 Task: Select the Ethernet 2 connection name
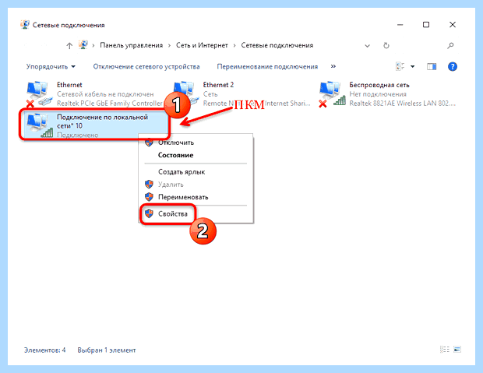coord(218,85)
